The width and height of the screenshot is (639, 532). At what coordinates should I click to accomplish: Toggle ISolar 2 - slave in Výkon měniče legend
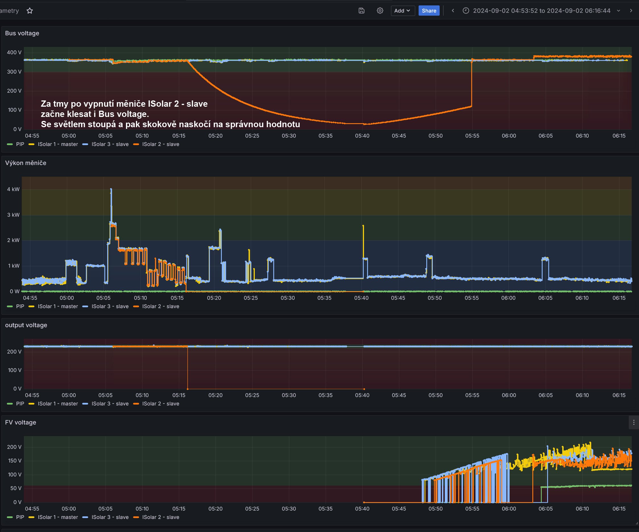[x=160, y=306]
